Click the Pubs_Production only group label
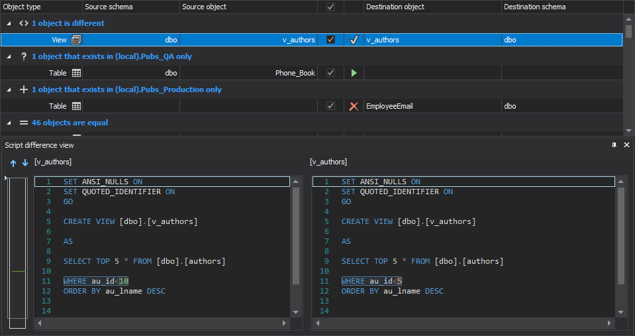Image resolution: width=635 pixels, height=336 pixels. pos(126,89)
